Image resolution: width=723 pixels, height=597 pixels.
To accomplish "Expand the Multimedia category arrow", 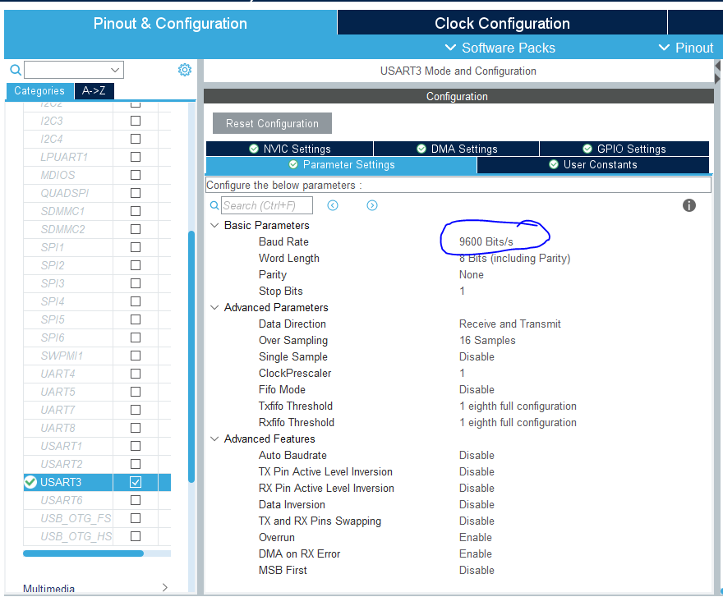I will [x=164, y=587].
